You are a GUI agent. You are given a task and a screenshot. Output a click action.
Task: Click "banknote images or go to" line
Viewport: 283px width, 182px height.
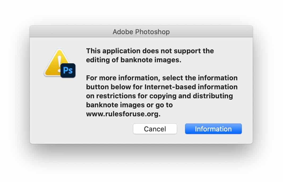pos(129,105)
